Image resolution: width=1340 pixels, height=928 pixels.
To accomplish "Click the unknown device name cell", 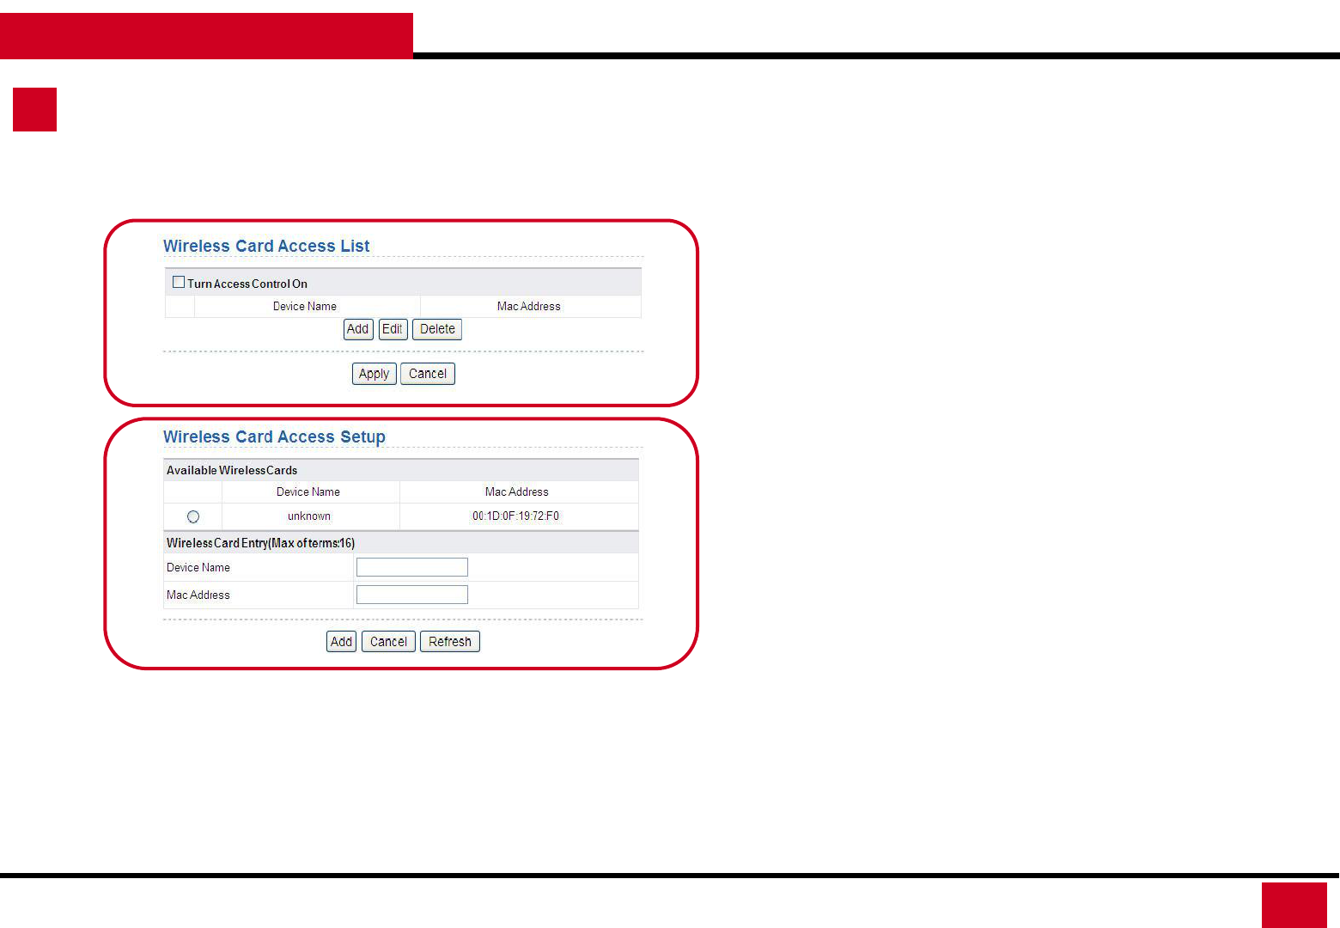I will [x=309, y=516].
